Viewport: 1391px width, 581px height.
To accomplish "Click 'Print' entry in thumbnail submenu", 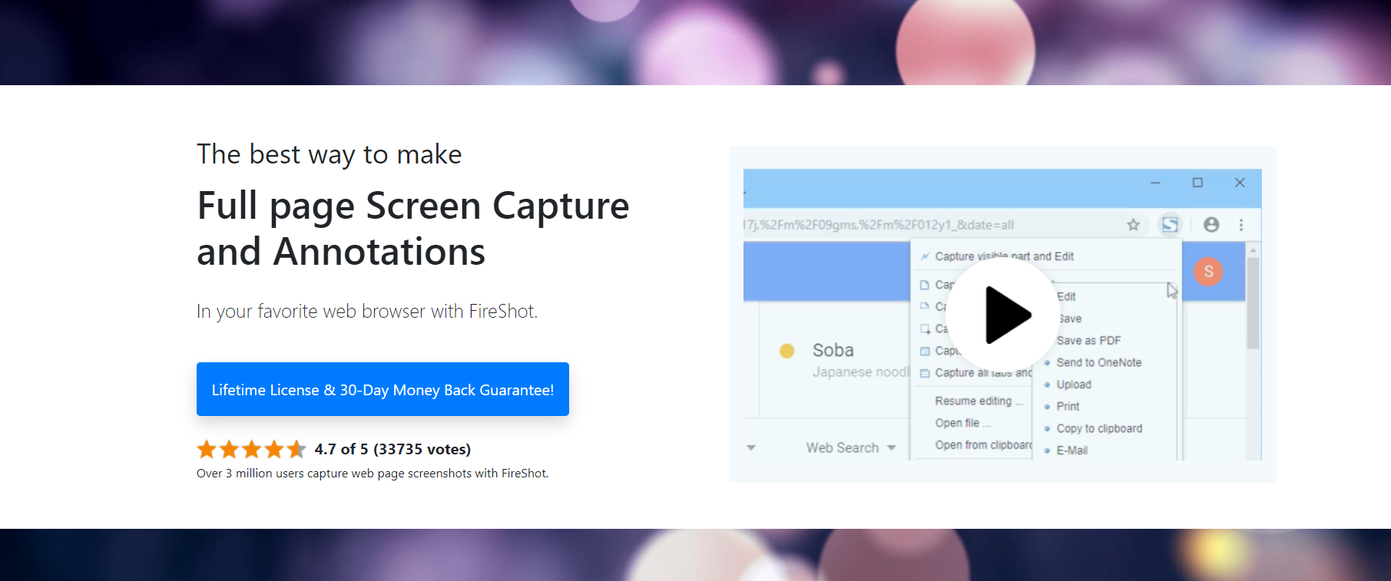I will click(1068, 406).
